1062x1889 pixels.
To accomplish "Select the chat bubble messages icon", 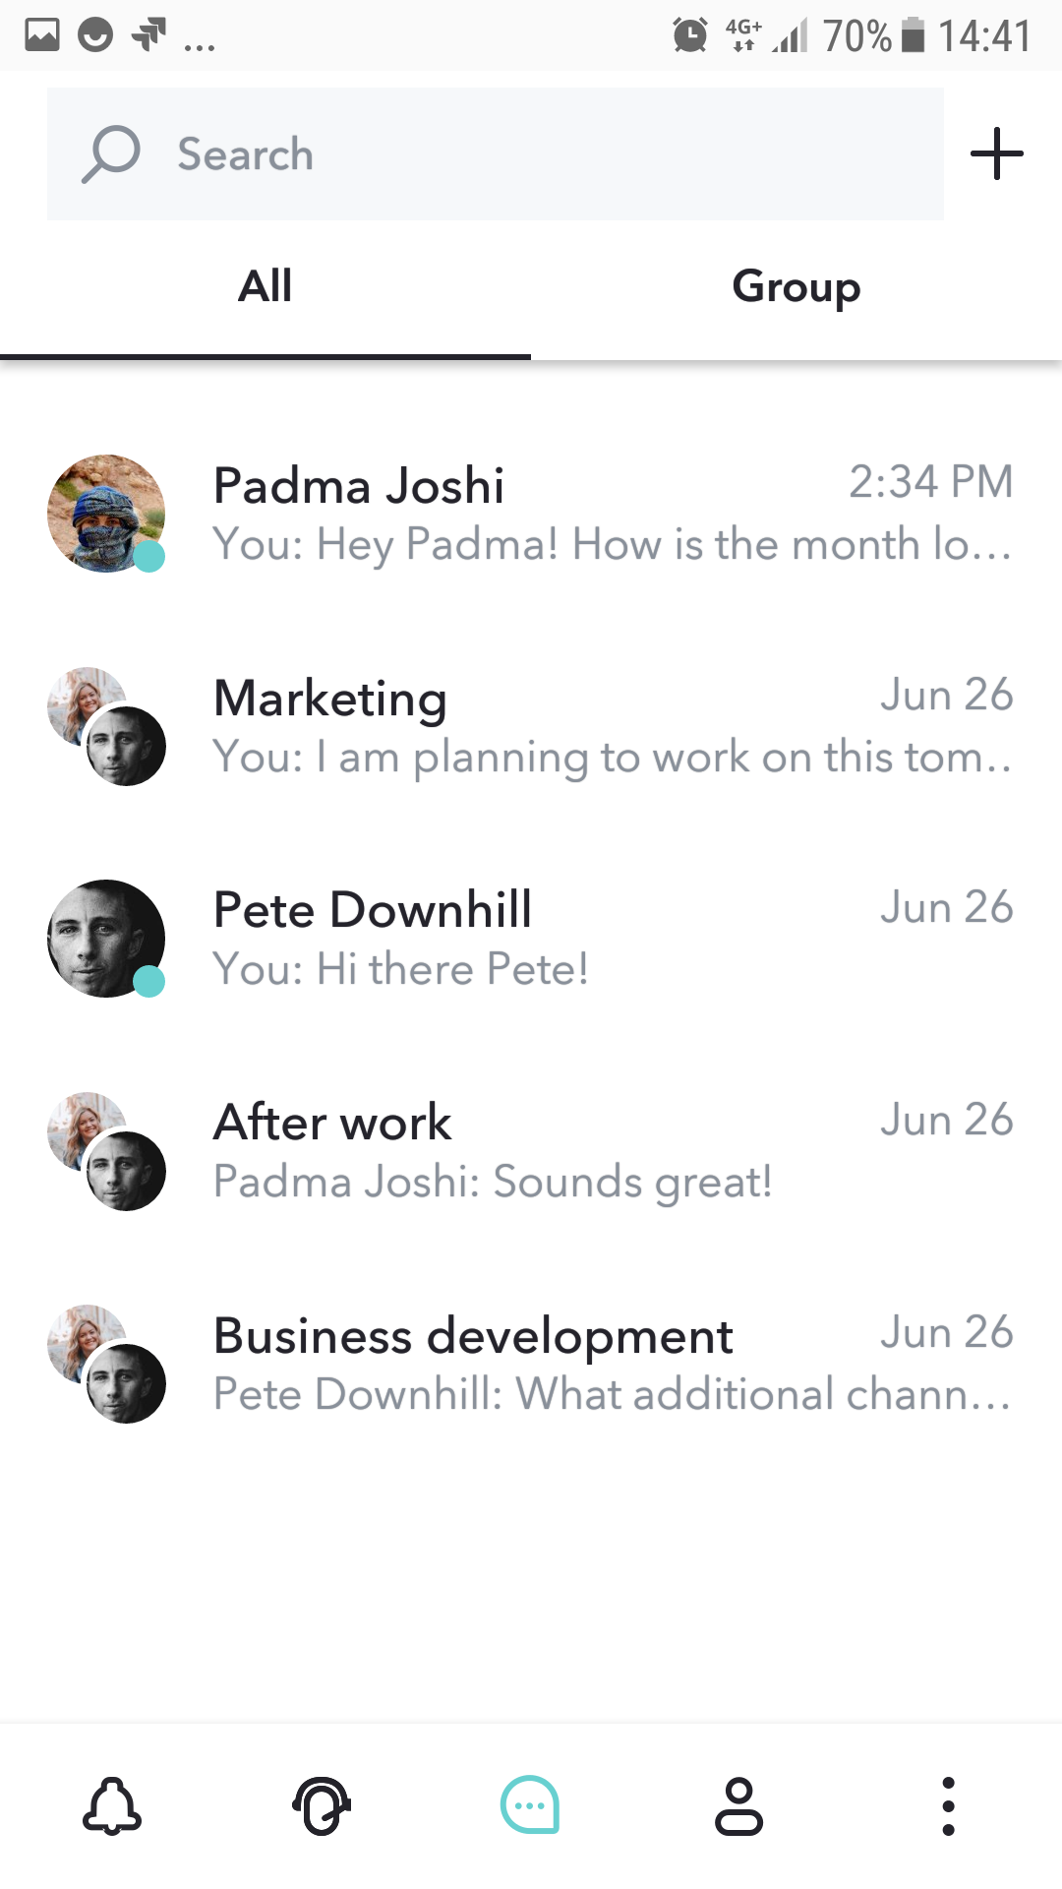I will point(530,1806).
